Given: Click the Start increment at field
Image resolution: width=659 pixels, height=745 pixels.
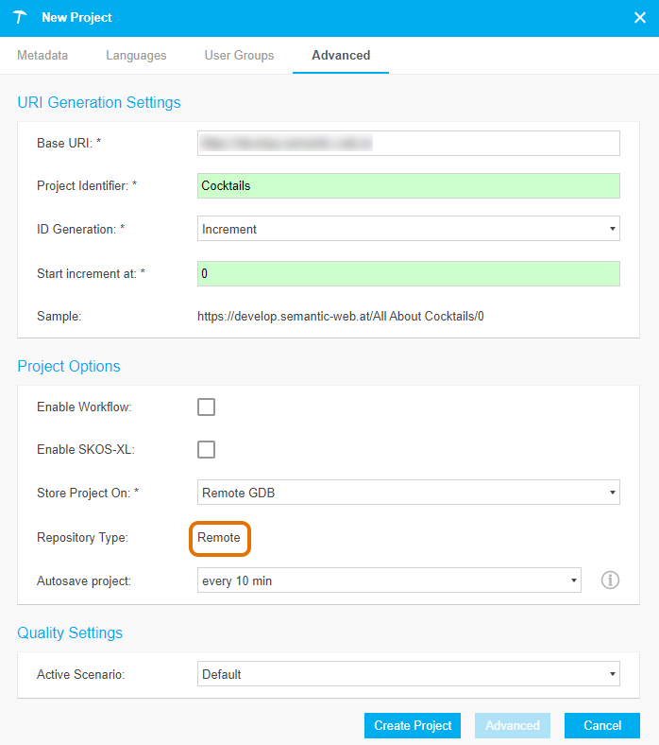Looking at the screenshot, I should [x=409, y=273].
